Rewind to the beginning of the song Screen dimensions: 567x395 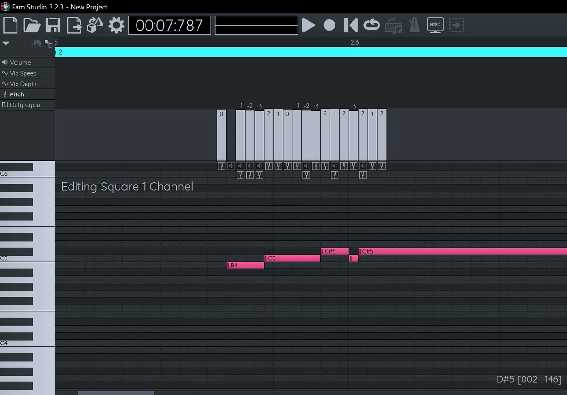click(x=350, y=25)
